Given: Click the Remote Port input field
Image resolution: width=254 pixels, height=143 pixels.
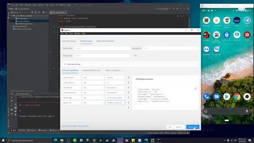Looking at the screenshot, I should 171,48.
